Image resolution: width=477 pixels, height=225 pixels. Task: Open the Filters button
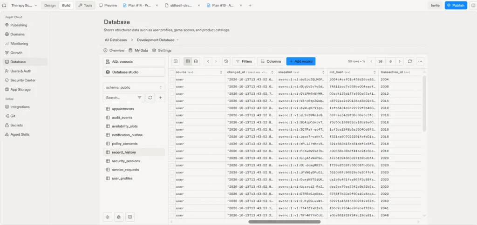244,61
